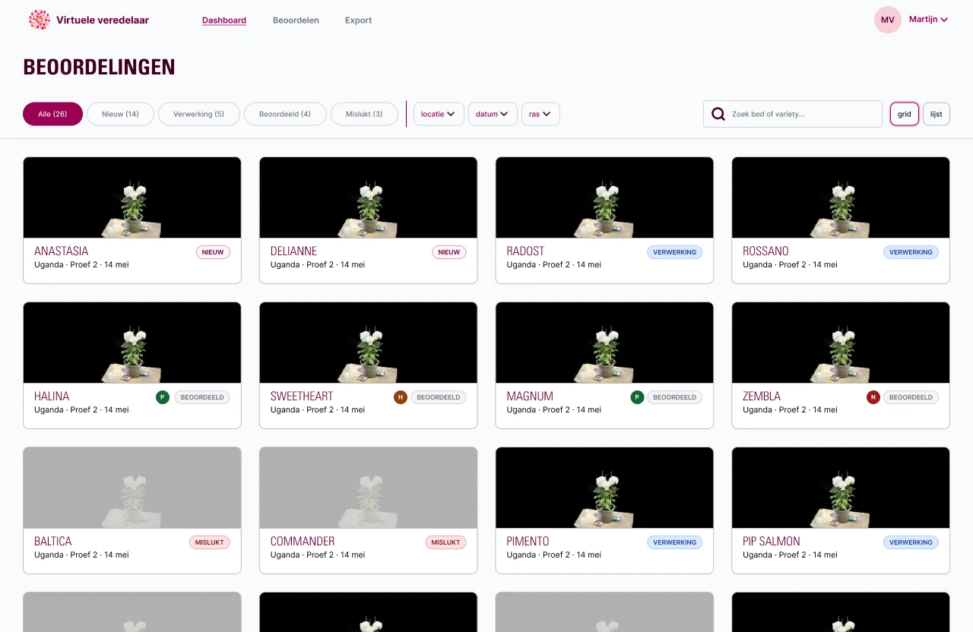Click the green P badge on Magnum card
This screenshot has width=973, height=632.
[x=638, y=397]
